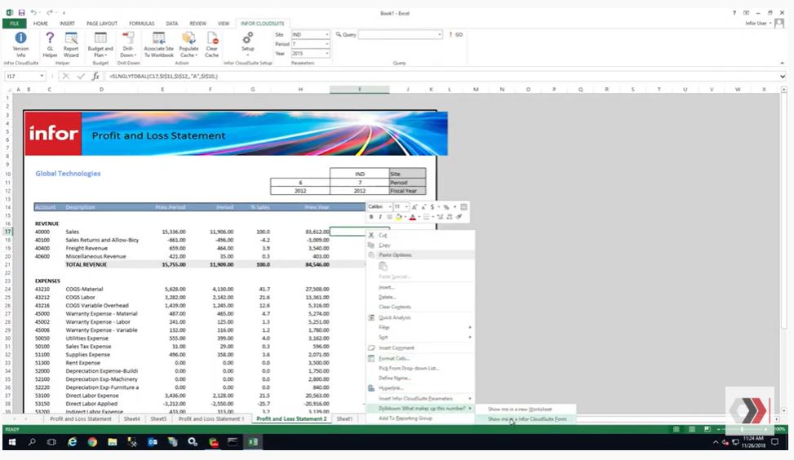
Task: Click the formula bar input field
Action: click(441, 77)
